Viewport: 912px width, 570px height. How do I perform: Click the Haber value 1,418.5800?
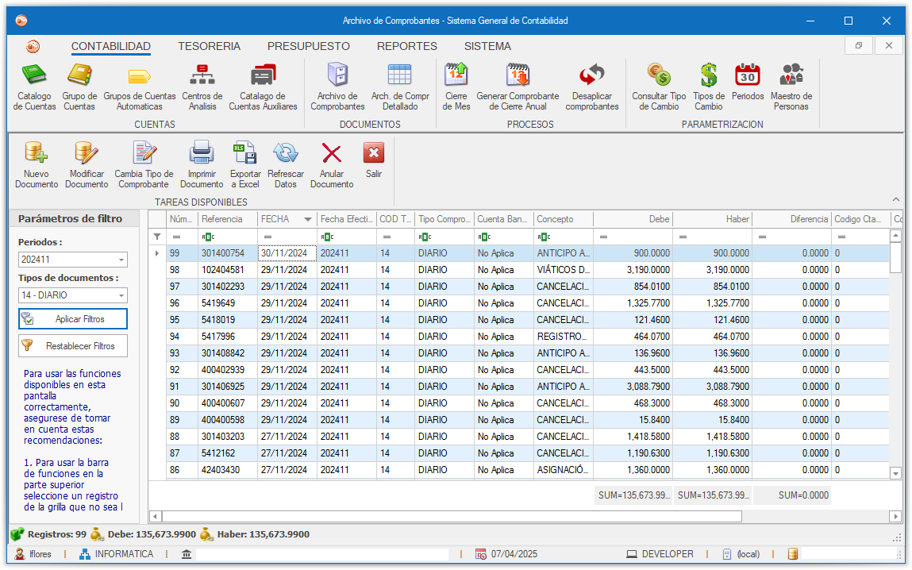coord(712,436)
